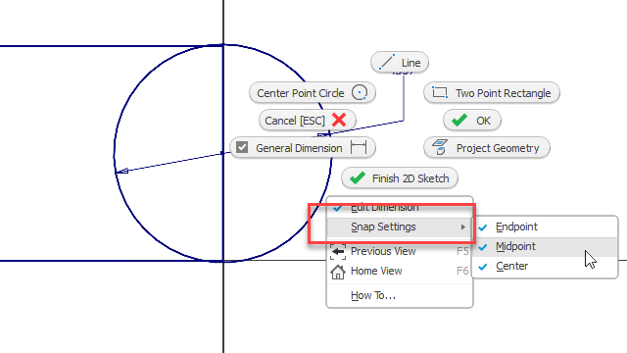This screenshot has height=353, width=627.
Task: Click the Previous View arrow icon
Action: tap(338, 251)
